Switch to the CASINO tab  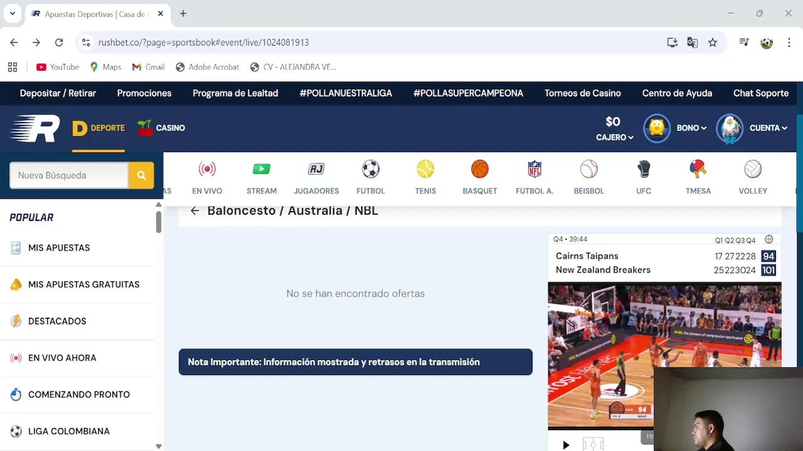(x=161, y=128)
